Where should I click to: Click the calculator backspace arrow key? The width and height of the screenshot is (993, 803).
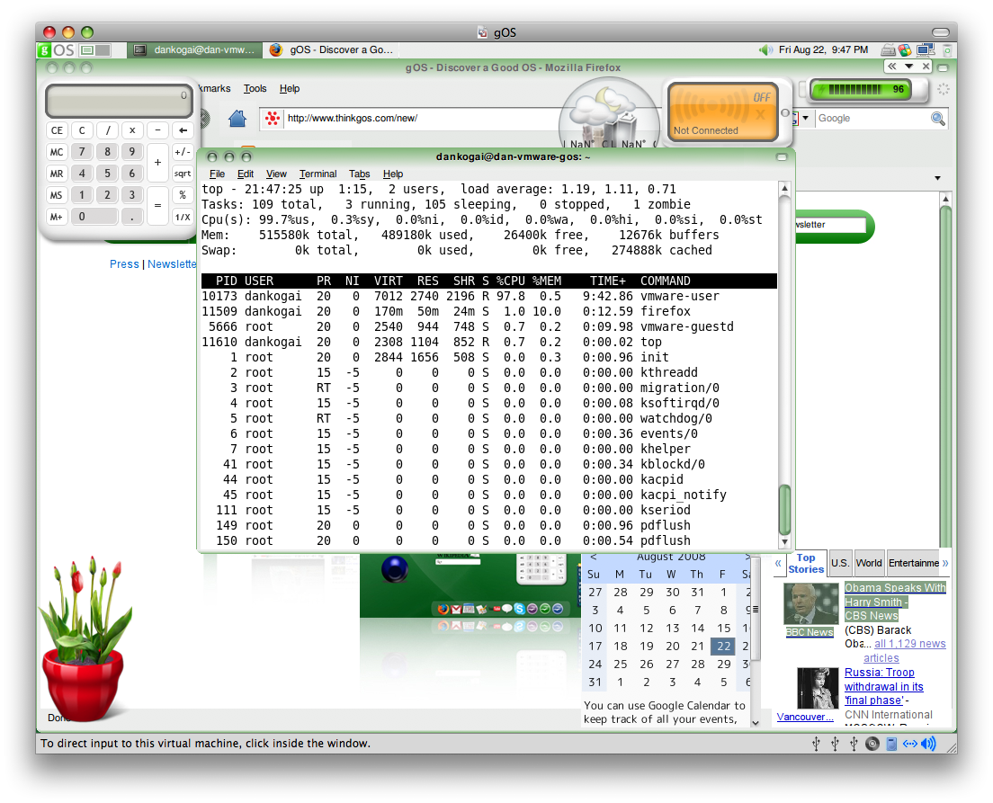click(183, 130)
